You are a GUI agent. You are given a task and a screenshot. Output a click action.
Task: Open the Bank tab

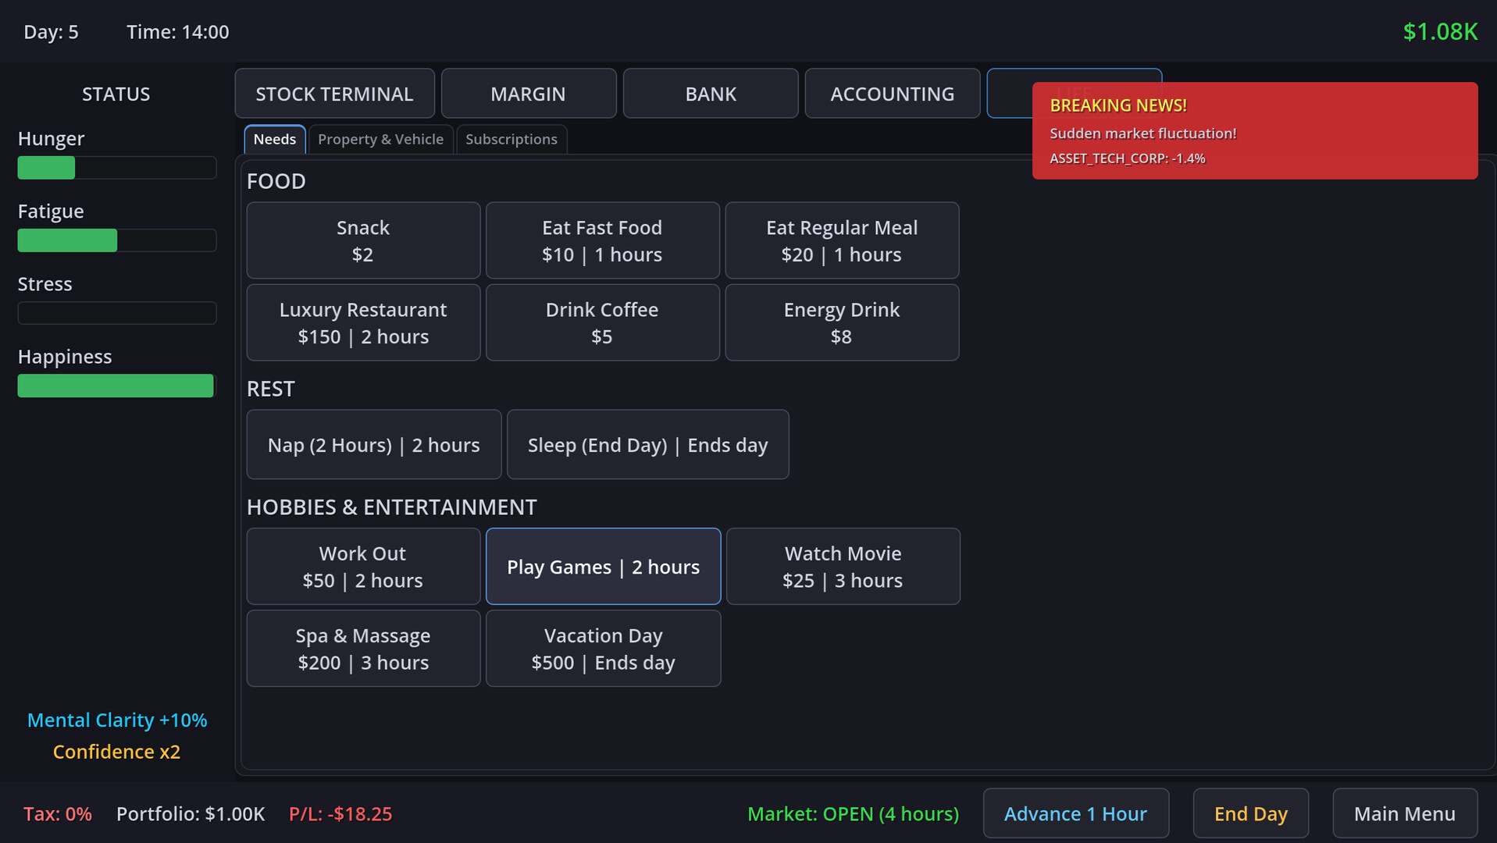pyautogui.click(x=710, y=94)
